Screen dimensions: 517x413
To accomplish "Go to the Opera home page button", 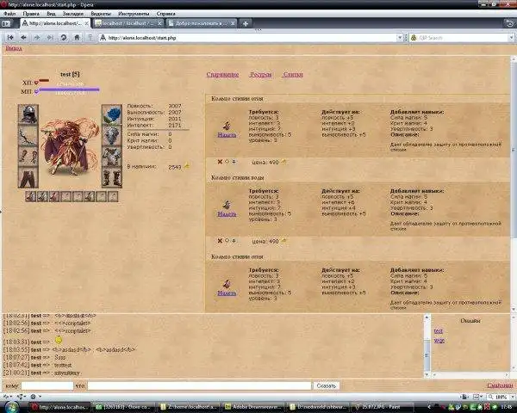I will pos(77,38).
